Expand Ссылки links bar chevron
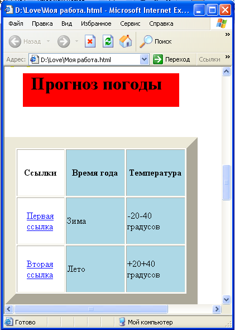Image resolution: width=235 pixels, height=330 pixels. click(x=227, y=56)
